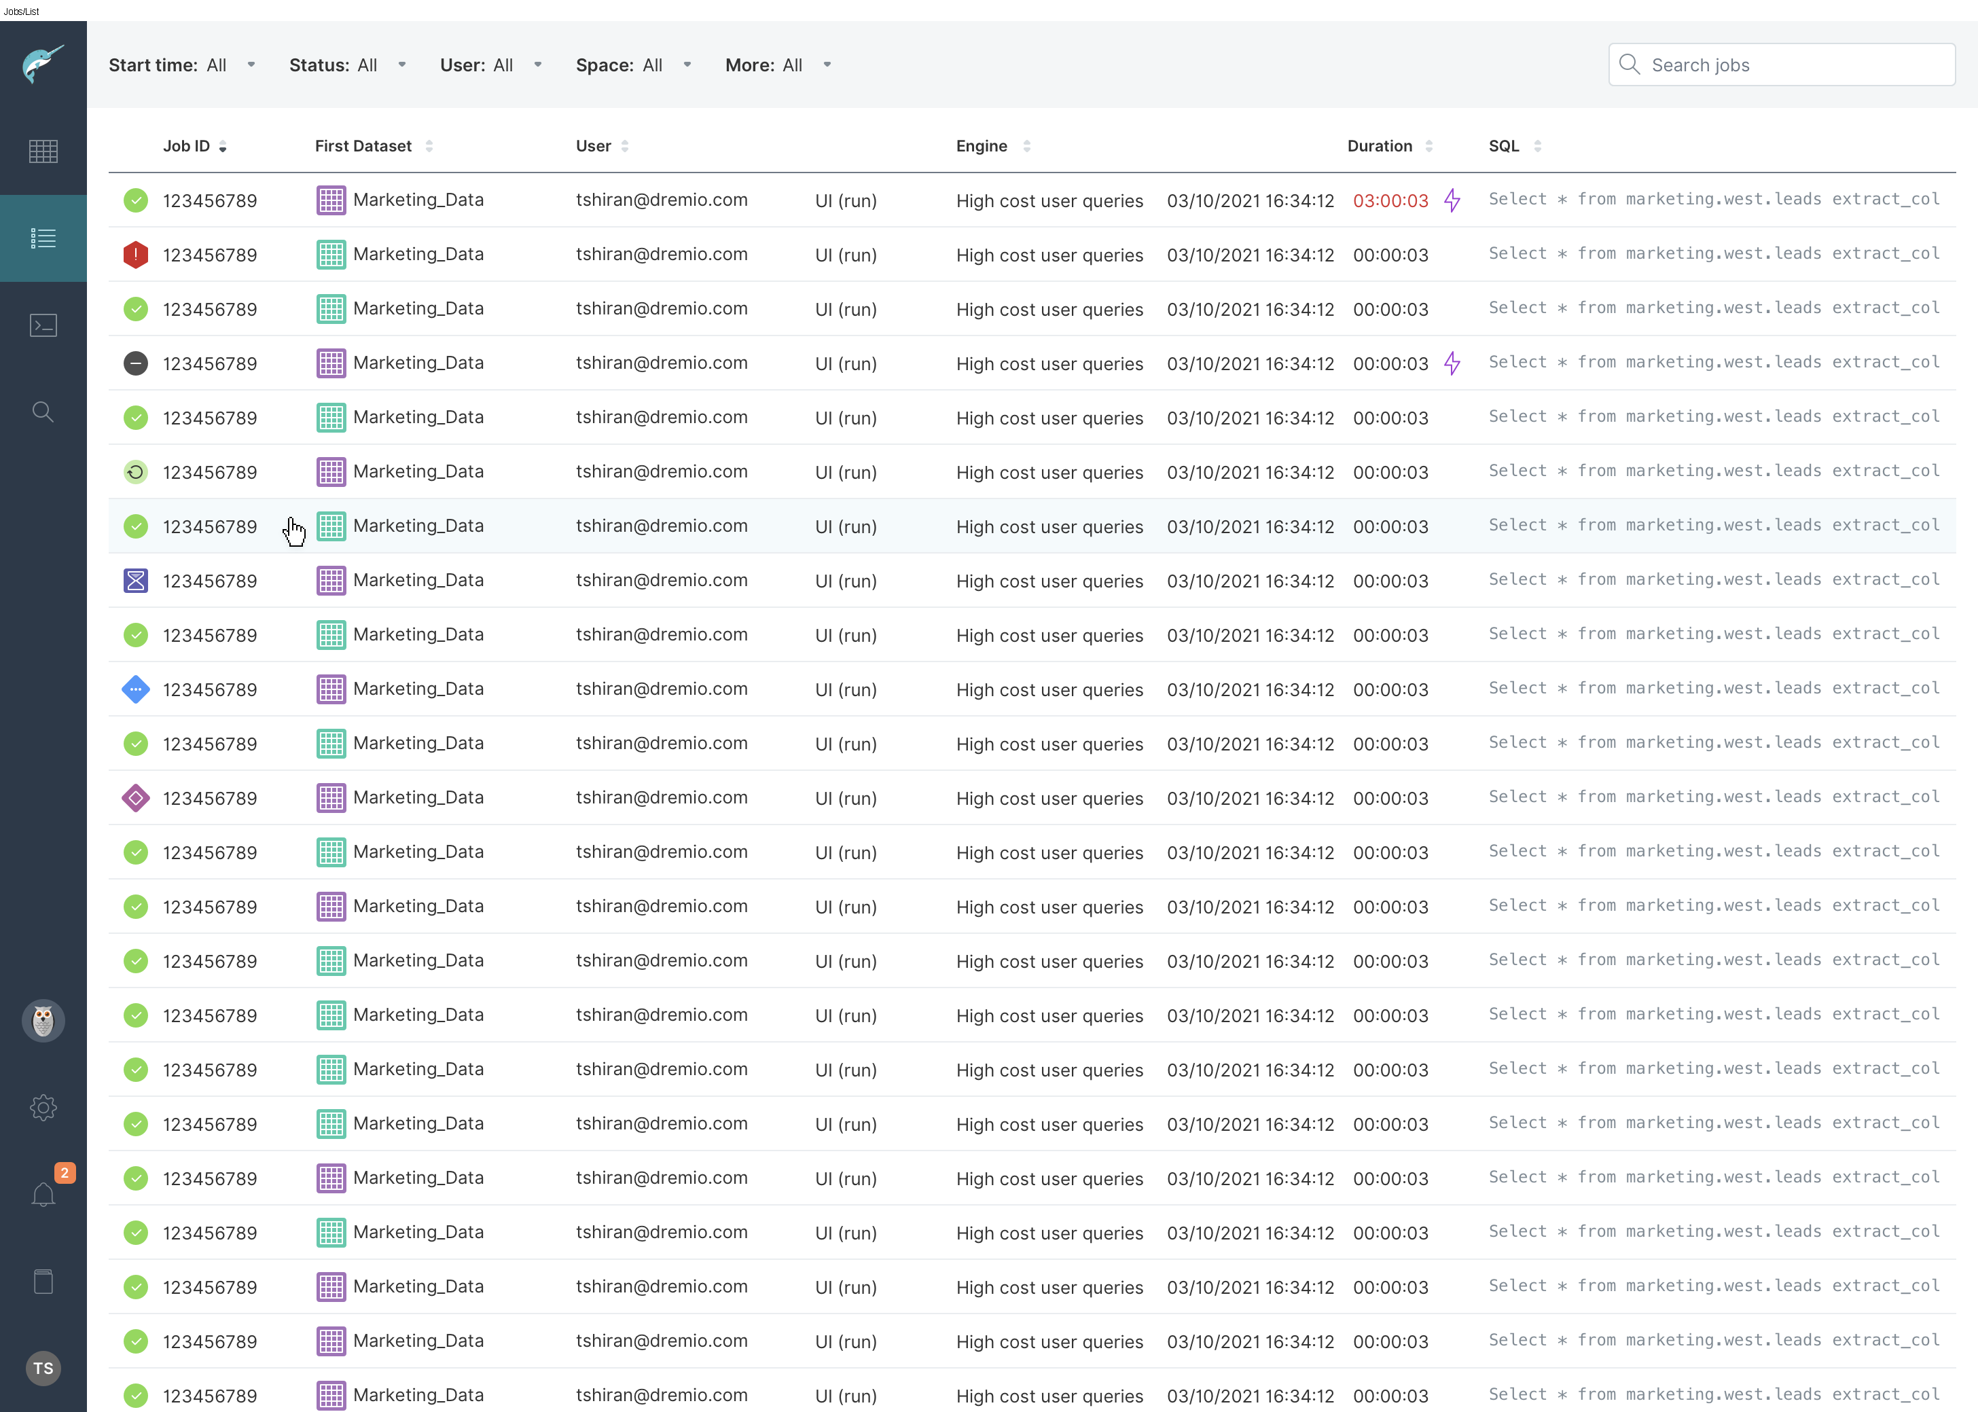Click the lightning icon beside 03:00:03 duration
The image size is (1978, 1412).
pyautogui.click(x=1452, y=200)
